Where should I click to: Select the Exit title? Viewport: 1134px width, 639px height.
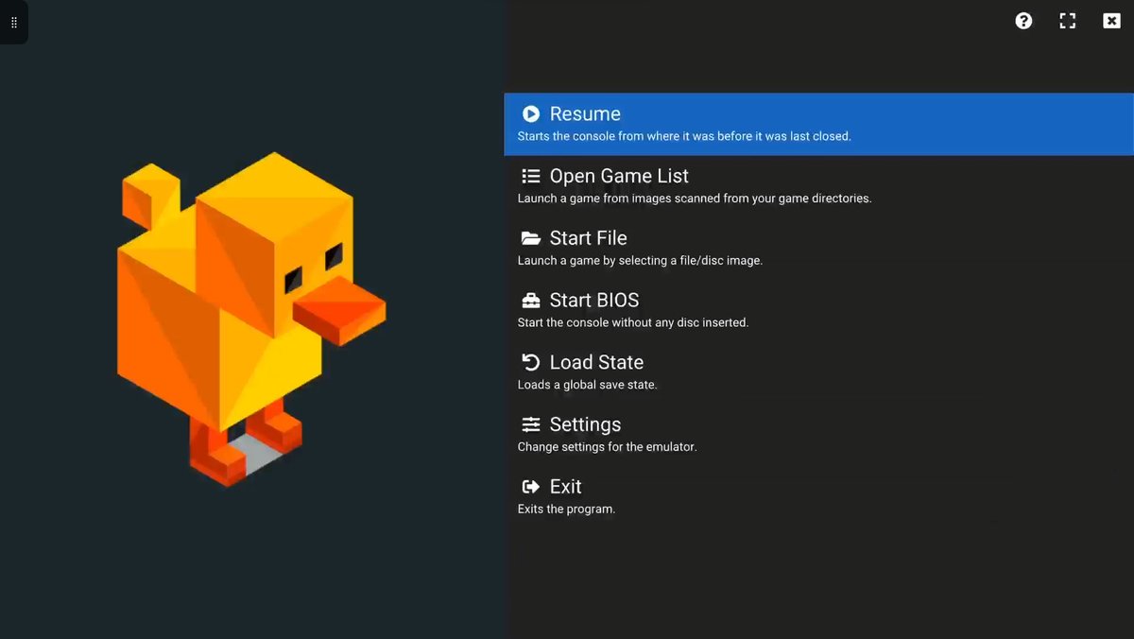(565, 487)
